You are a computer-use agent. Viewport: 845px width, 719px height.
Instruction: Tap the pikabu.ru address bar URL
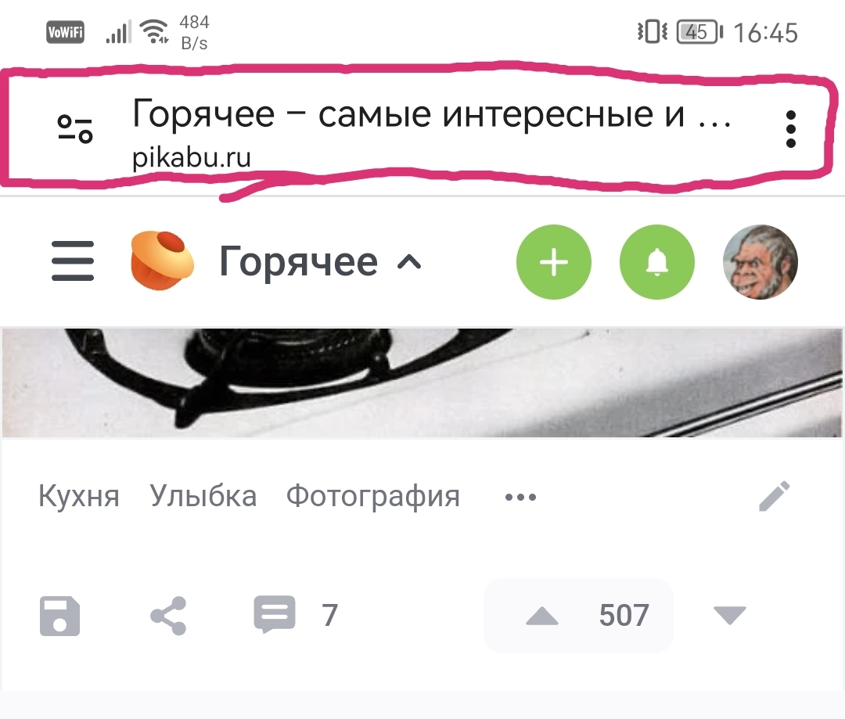pyautogui.click(x=192, y=158)
